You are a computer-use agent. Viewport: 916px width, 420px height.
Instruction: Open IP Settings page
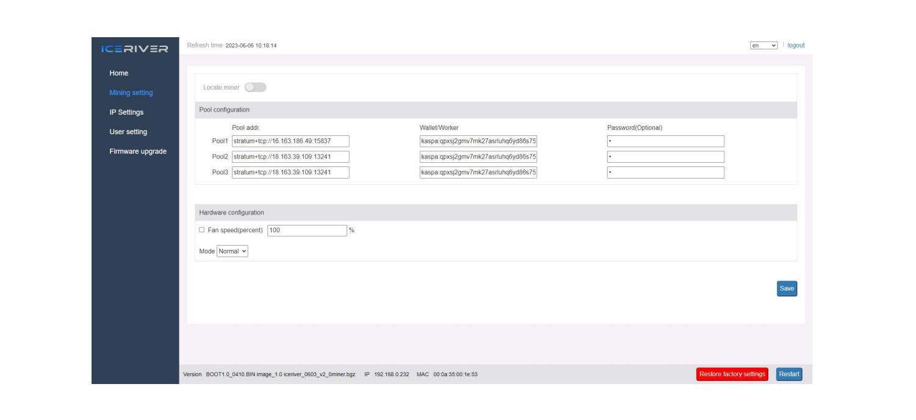(126, 112)
